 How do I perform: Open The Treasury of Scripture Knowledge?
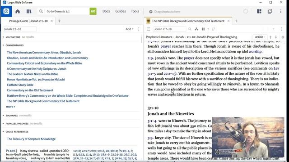31,139
